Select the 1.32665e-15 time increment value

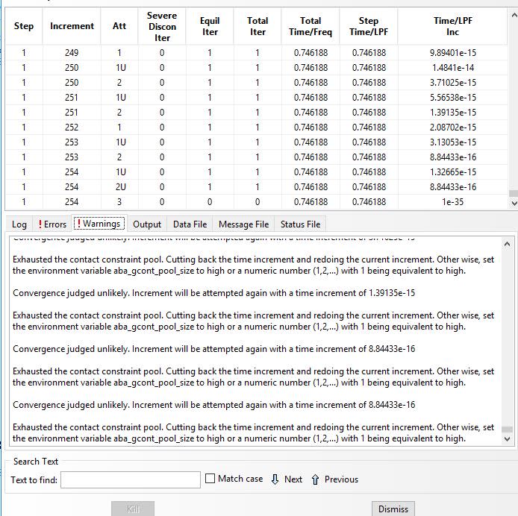(x=452, y=172)
